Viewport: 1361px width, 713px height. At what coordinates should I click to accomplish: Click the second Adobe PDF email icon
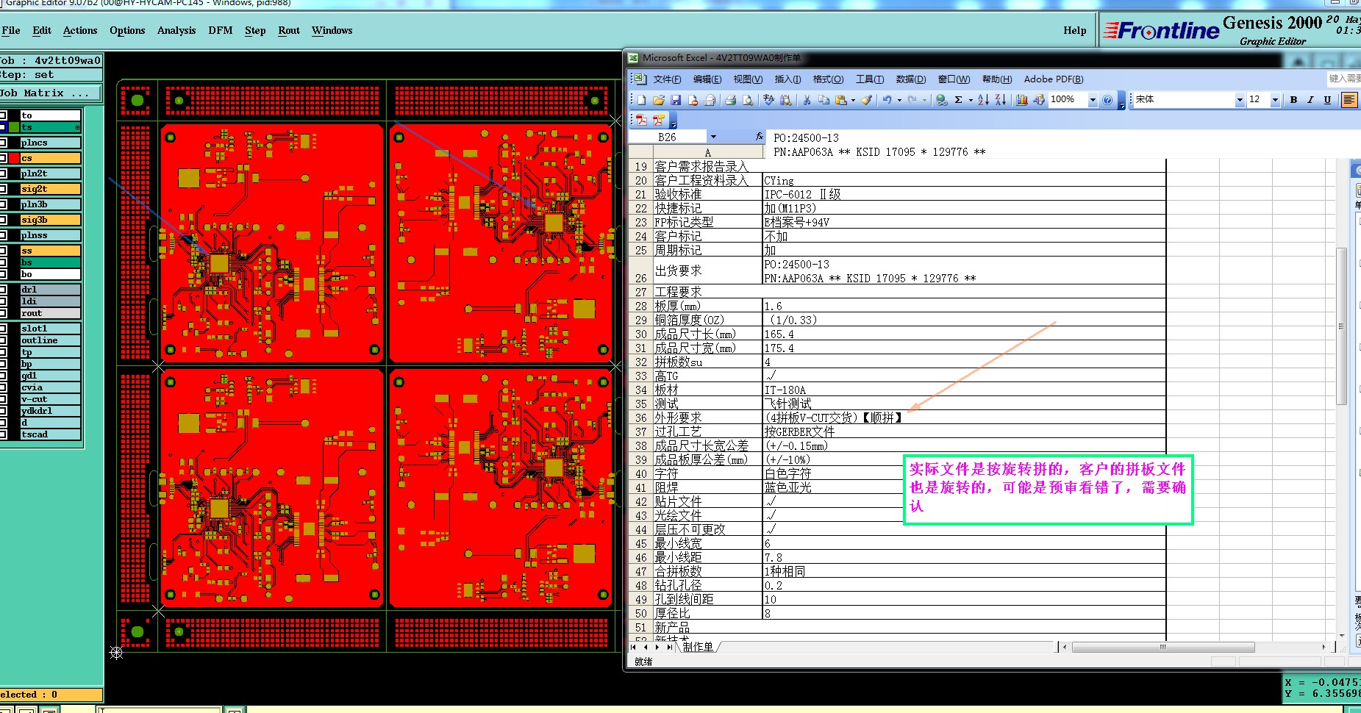click(658, 120)
